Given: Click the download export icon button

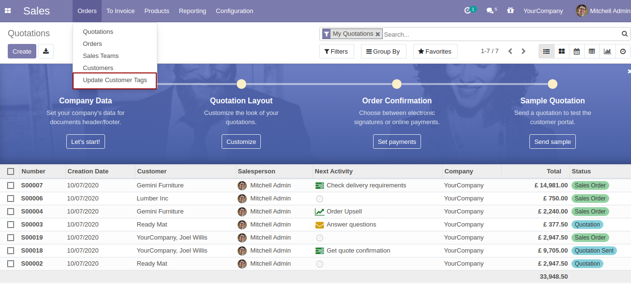Looking at the screenshot, I should pyautogui.click(x=46, y=51).
